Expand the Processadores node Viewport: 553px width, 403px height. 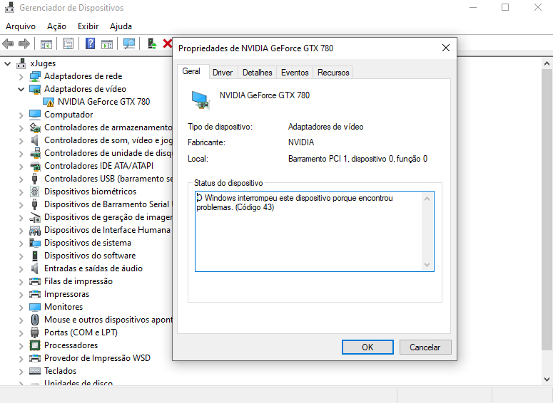click(x=21, y=345)
